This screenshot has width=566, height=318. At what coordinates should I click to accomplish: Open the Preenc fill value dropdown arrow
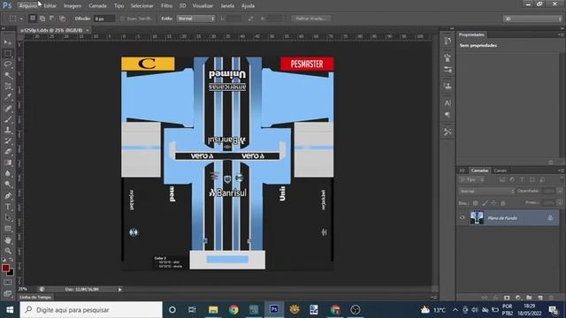[x=560, y=202]
